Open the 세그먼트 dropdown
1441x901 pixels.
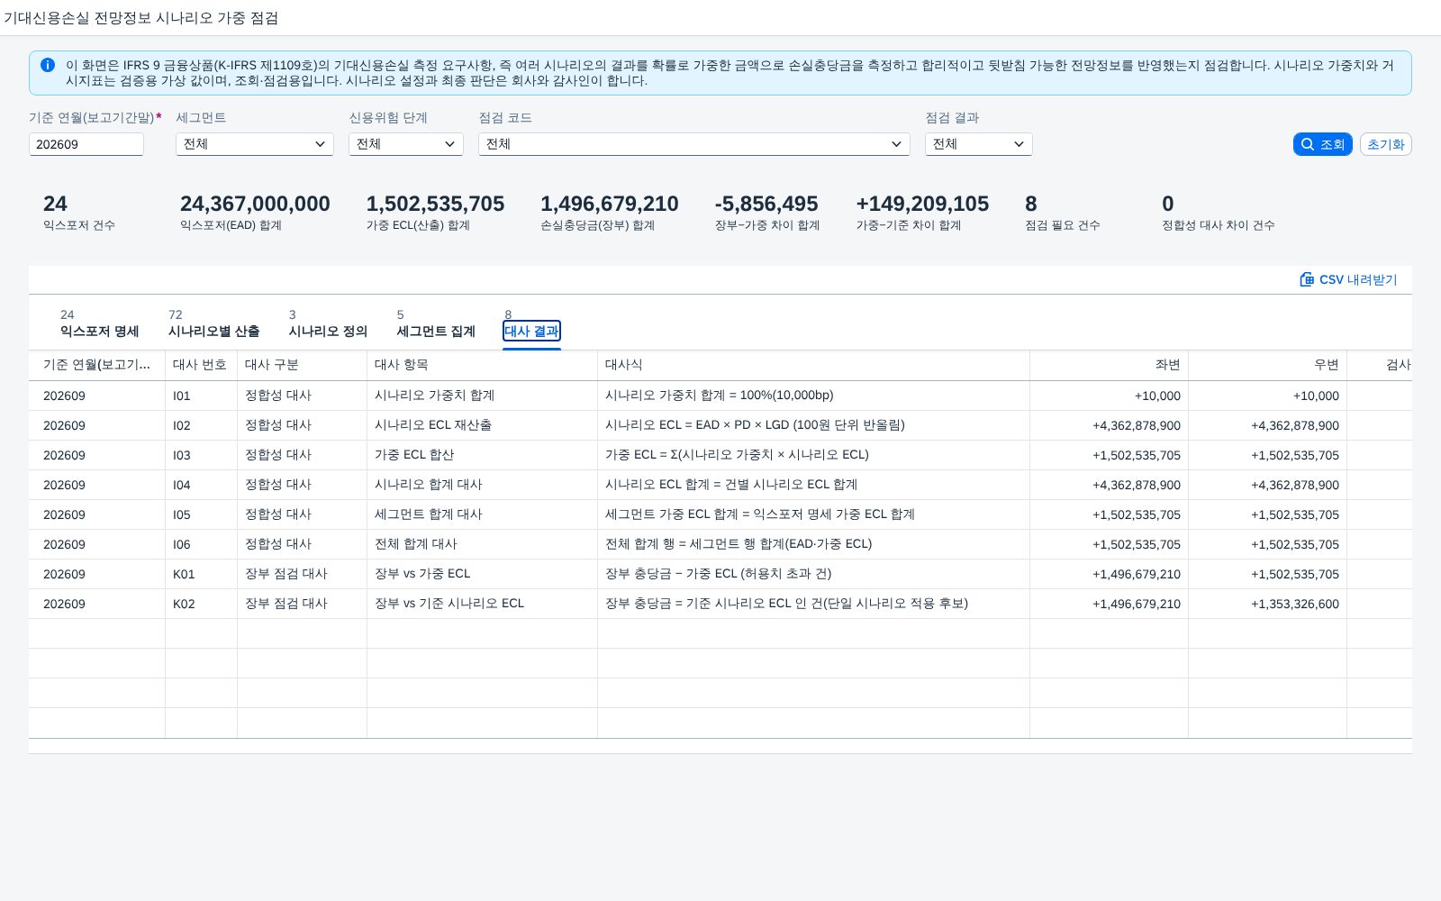[x=255, y=144]
